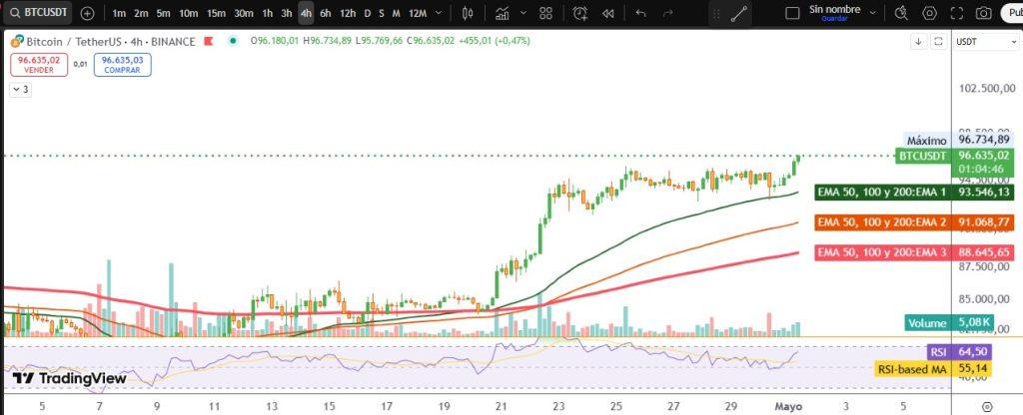Select the weekly S timeframe
Viewport: 1023px width, 415px height.
tap(382, 13)
